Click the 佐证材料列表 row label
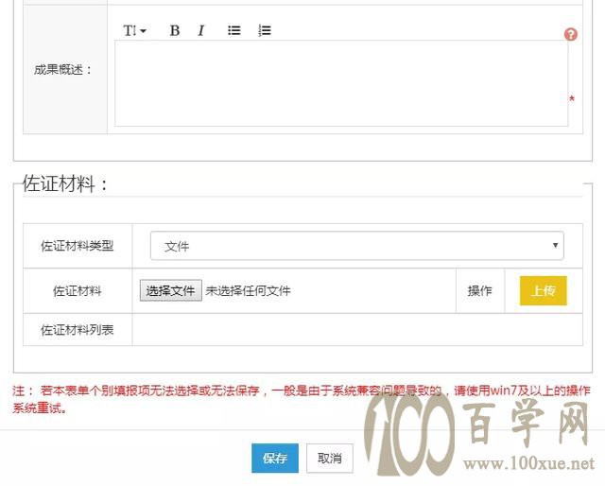This screenshot has height=486, width=605. [x=78, y=330]
